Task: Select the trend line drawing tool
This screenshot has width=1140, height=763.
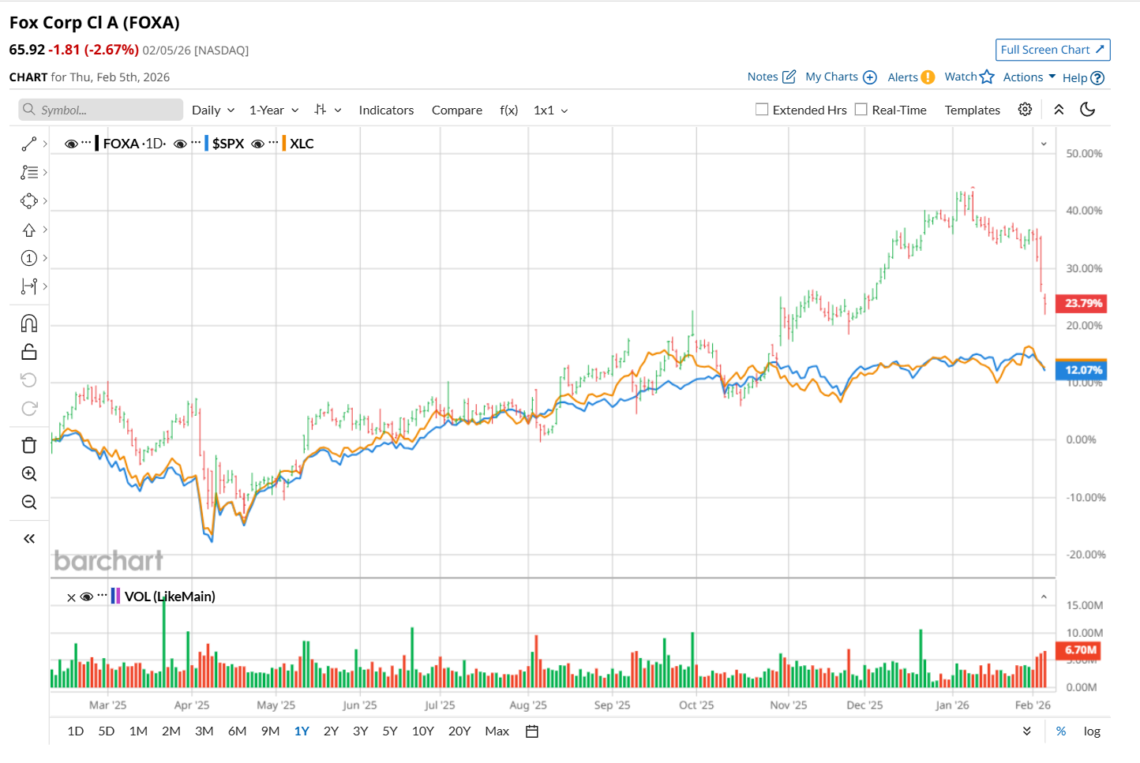Action: tap(29, 144)
